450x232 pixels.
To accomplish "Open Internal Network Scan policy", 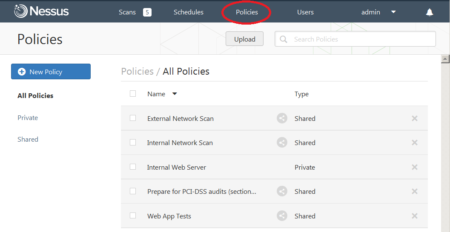I will 180,143.
